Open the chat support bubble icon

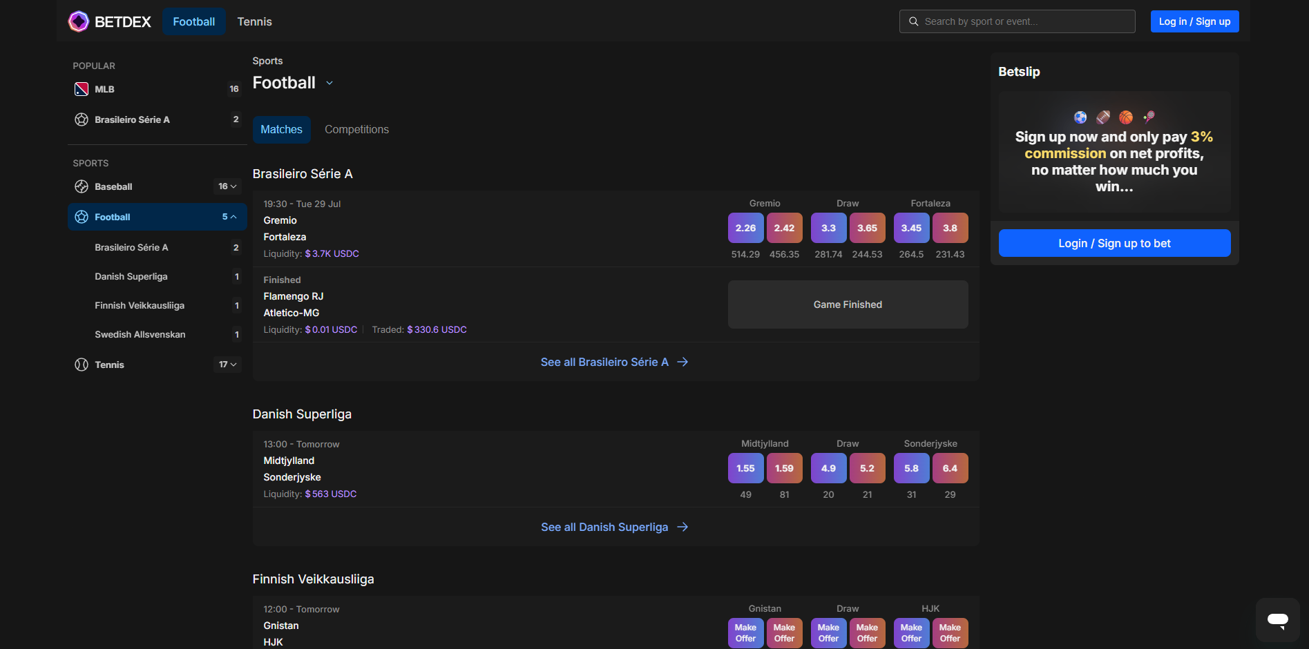pyautogui.click(x=1277, y=619)
